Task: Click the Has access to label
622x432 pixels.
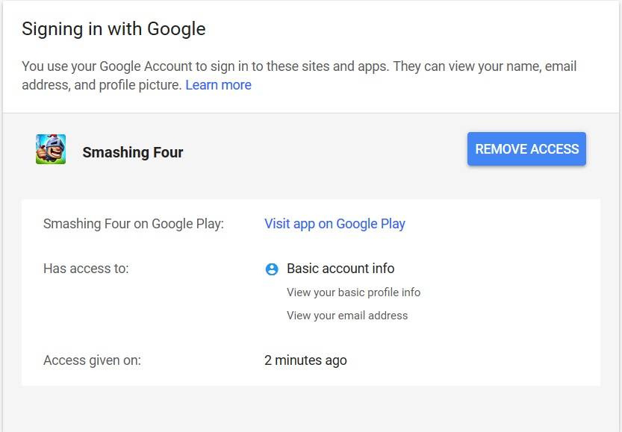Action: [x=86, y=269]
